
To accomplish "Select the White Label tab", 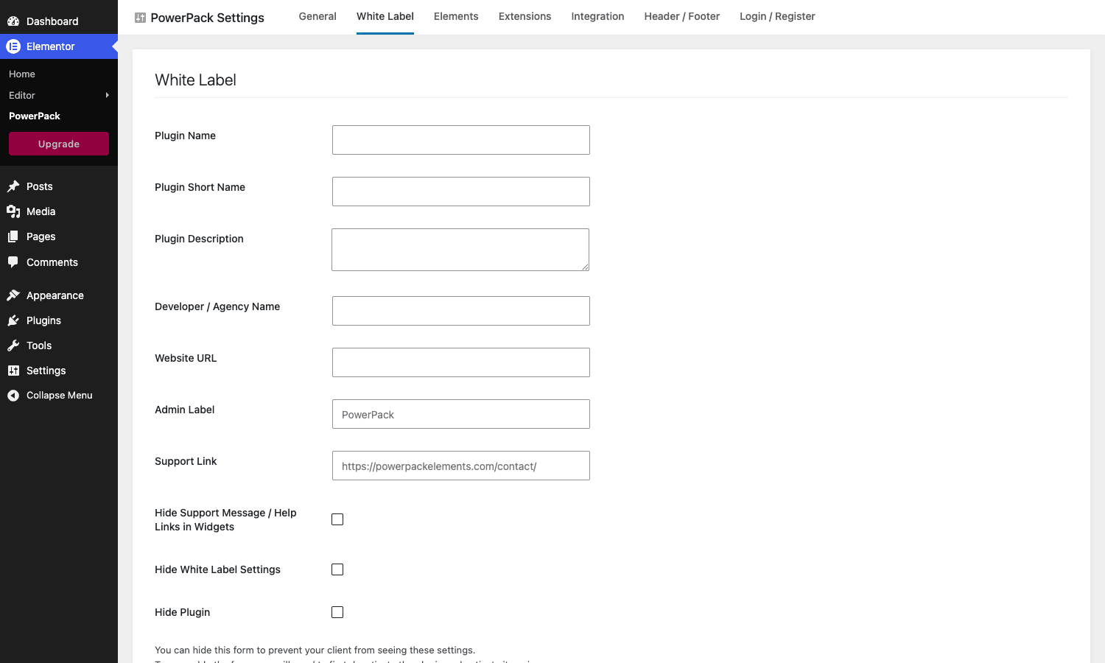I will (x=385, y=16).
